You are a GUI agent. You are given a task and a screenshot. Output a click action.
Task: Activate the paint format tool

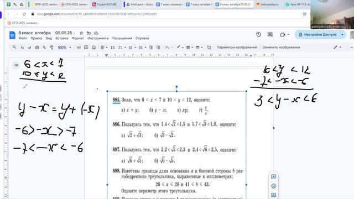pos(51,48)
